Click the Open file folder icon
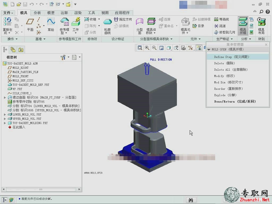The image size is (272, 204). click(x=19, y=4)
